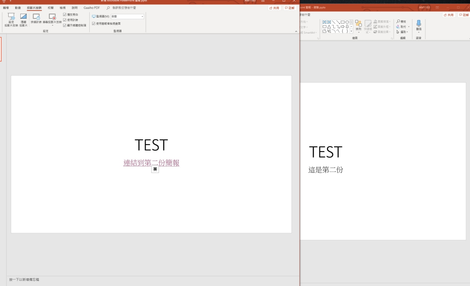Click the 連結到第二份簡報 hyperlink

click(x=151, y=163)
